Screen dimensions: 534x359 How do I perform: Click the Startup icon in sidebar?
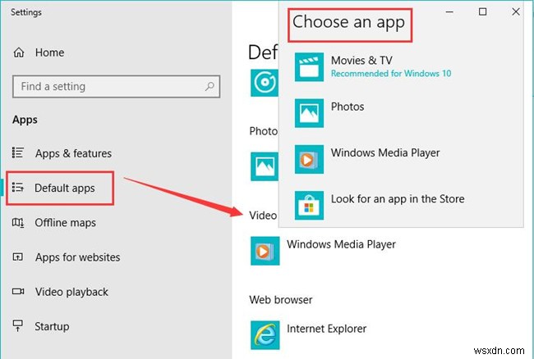[18, 325]
